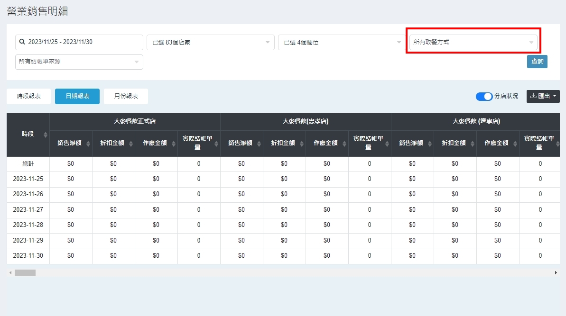Sort 大麥餐飲正式店 實際結帳單量 column
The width and height of the screenshot is (566, 316).
pos(216,144)
